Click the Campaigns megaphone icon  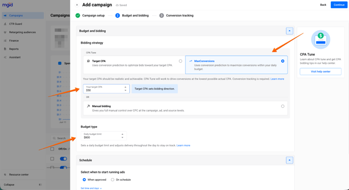pyautogui.click(x=5, y=16)
